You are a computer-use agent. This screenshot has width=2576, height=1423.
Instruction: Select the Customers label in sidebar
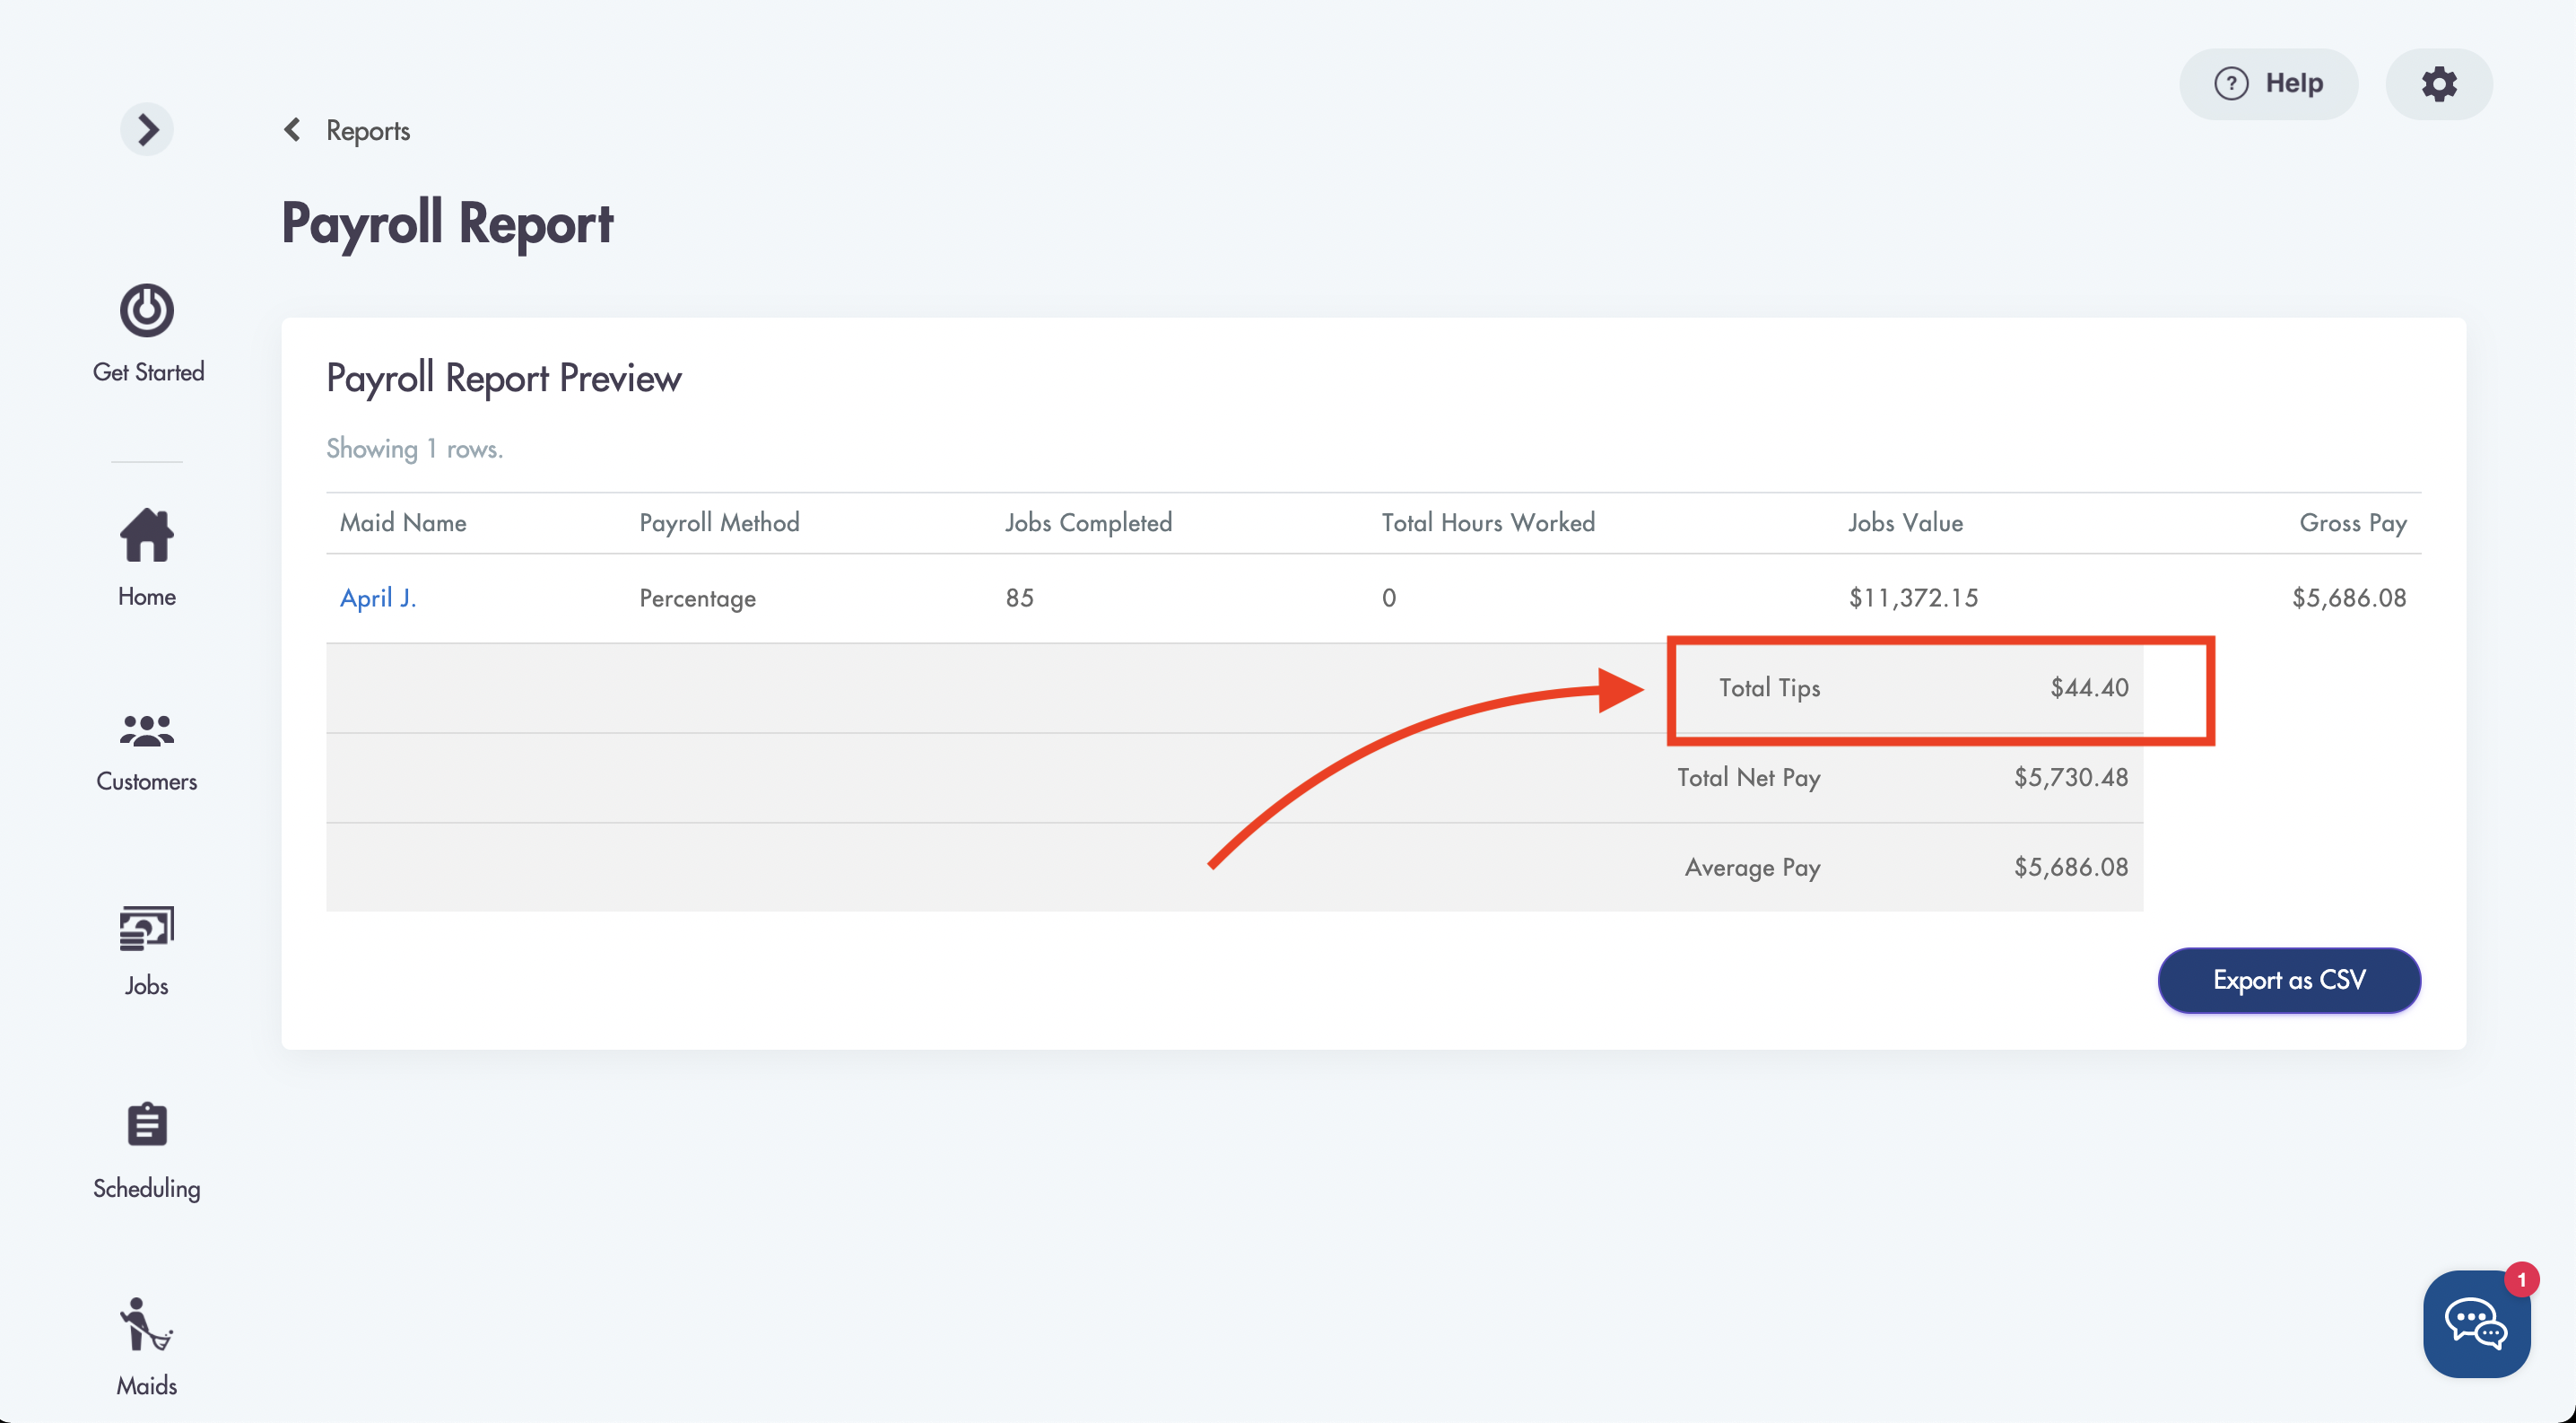click(x=147, y=782)
